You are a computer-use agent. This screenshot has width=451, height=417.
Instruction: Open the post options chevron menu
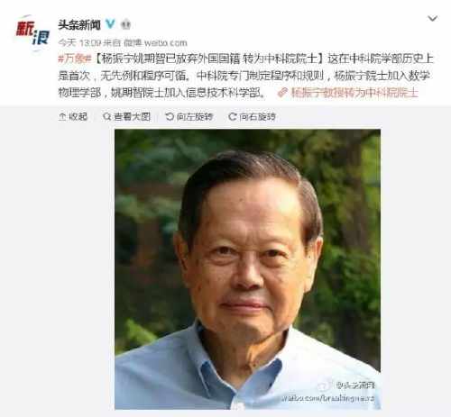432,19
